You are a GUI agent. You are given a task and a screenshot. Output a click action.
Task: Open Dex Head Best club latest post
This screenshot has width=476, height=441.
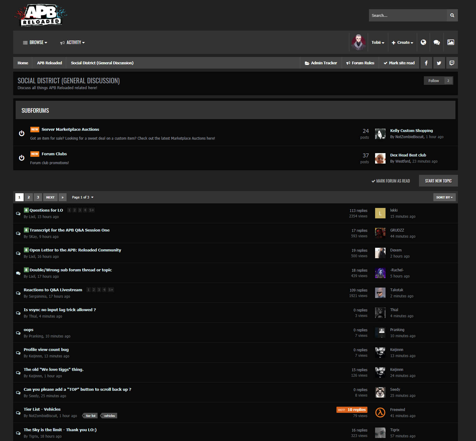pos(408,155)
